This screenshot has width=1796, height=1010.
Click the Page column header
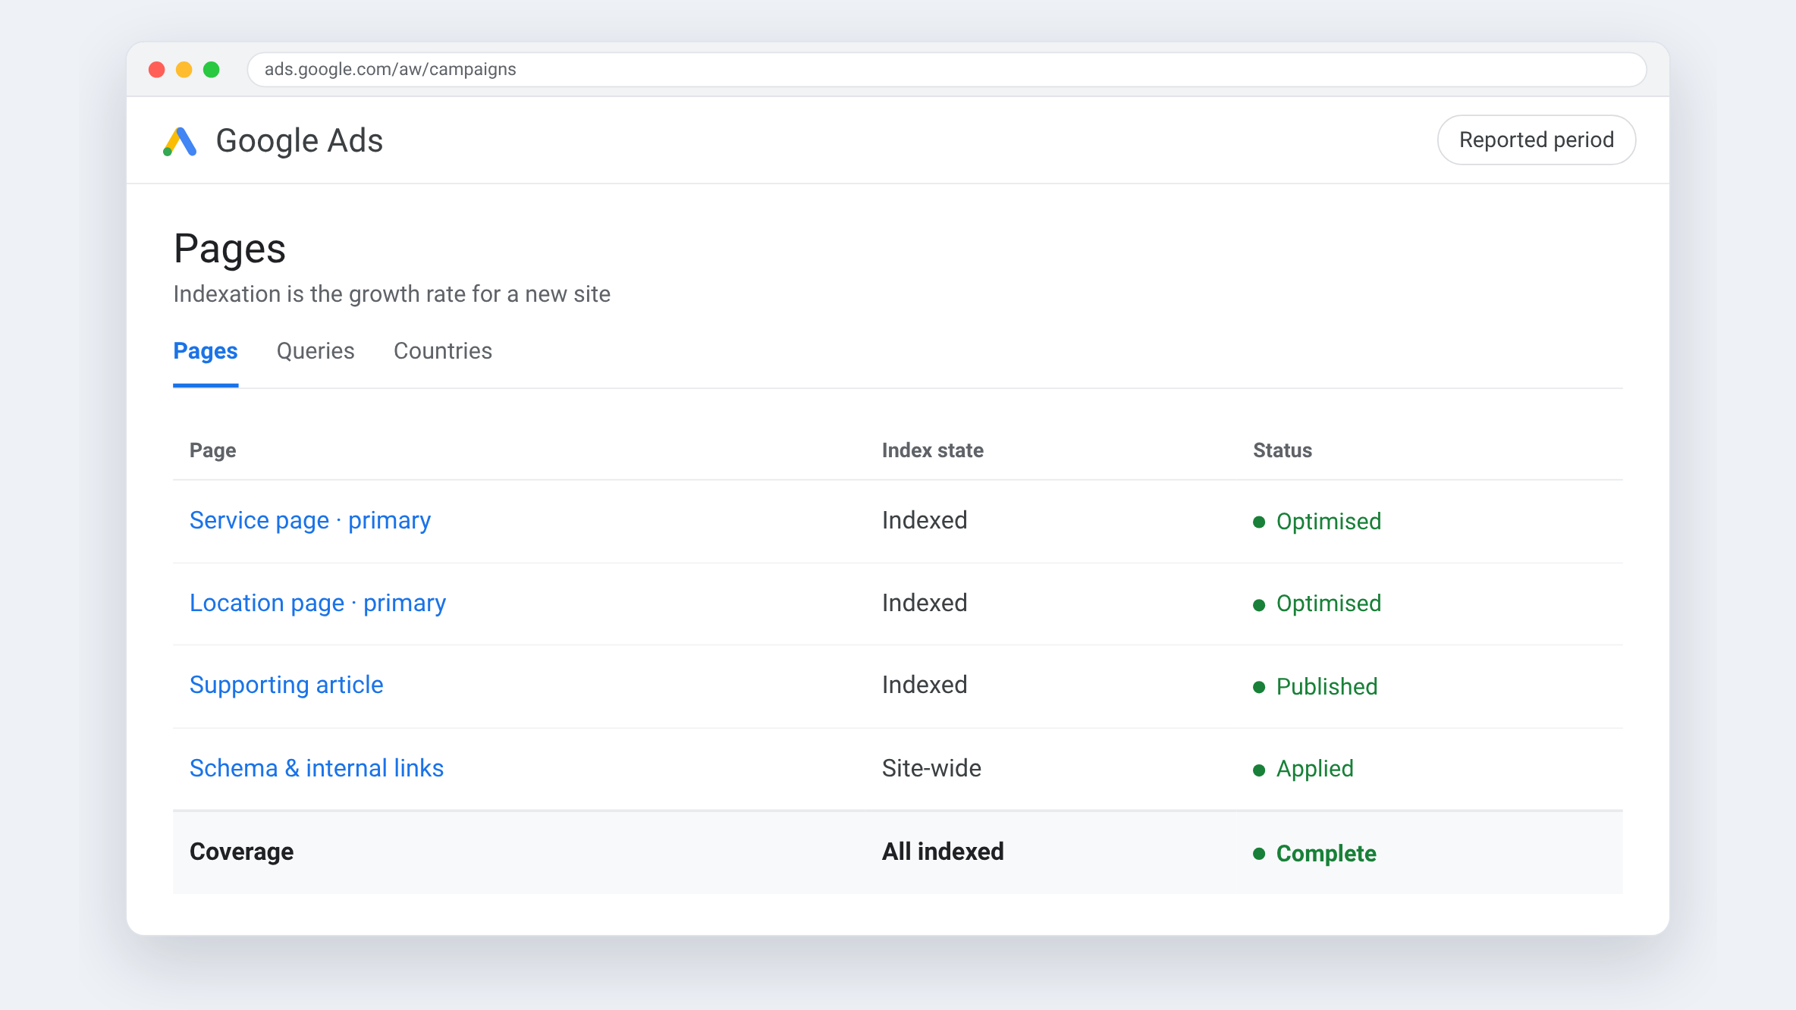(x=213, y=450)
